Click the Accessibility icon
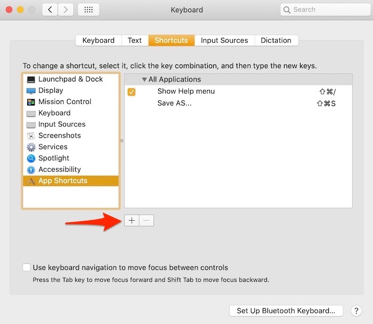 [x=31, y=169]
